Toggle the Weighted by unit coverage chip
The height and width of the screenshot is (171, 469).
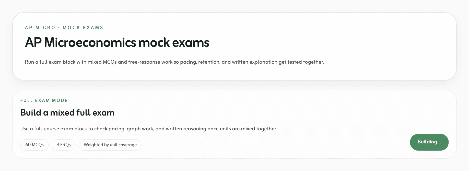pyautogui.click(x=110, y=145)
